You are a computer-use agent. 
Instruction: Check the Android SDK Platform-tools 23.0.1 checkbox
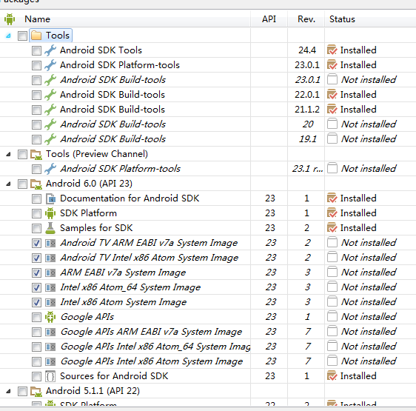click(x=36, y=65)
